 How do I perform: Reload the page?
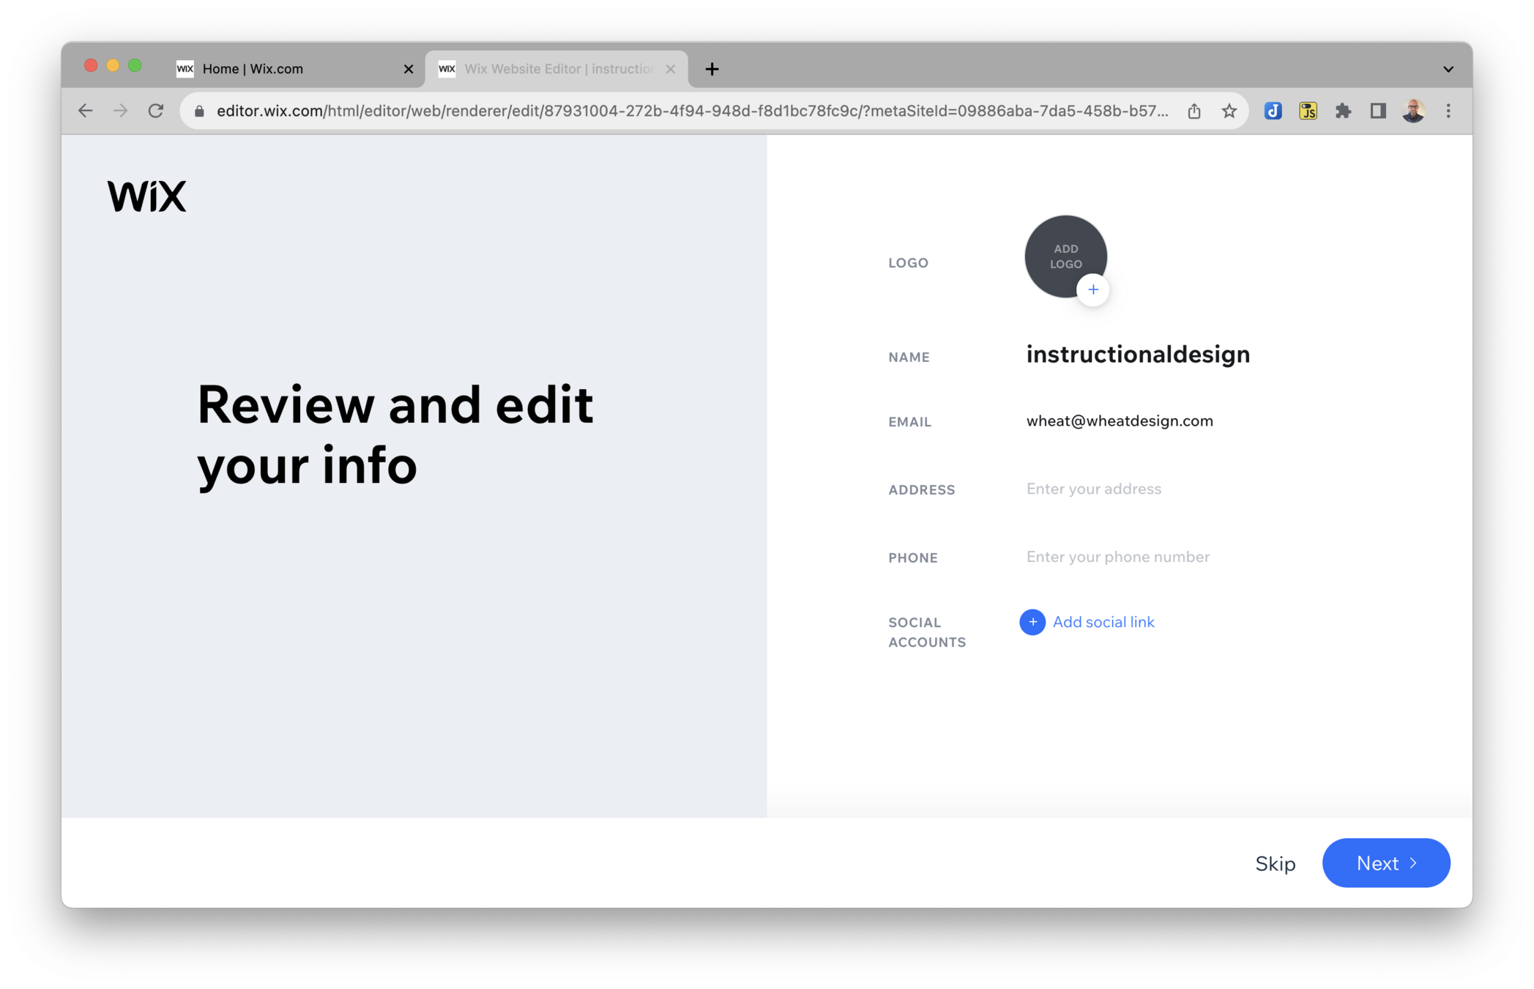[x=156, y=111]
